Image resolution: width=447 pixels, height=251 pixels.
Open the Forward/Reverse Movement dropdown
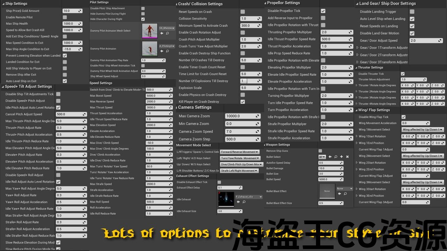(x=240, y=152)
